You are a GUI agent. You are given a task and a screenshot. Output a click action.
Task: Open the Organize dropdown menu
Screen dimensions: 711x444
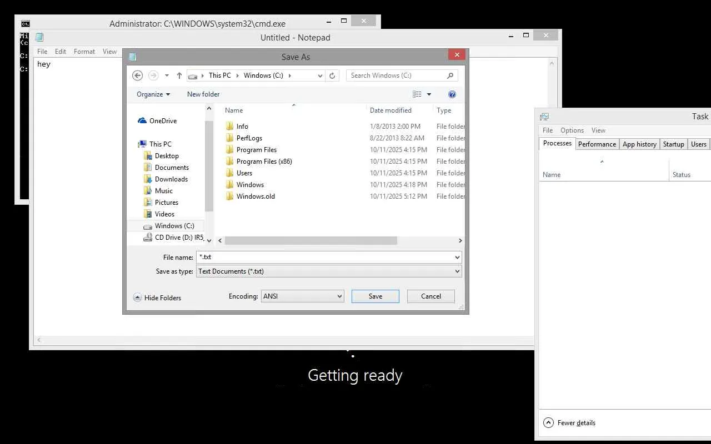pyautogui.click(x=153, y=94)
